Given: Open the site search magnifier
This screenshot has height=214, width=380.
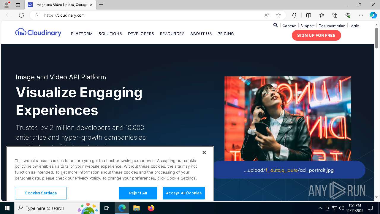Looking at the screenshot, I should [275, 25].
